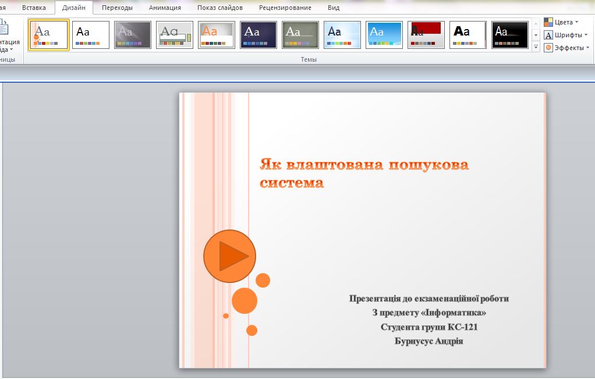Apply the theme with orange Aa lettering
Viewport: 595px width, 379px height.
(217, 35)
